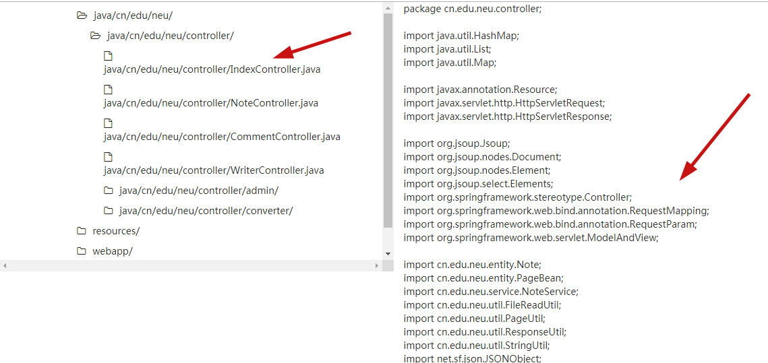Click the 'import org.jsoup.nodes.Document;' line
The height and width of the screenshot is (363, 768).
pos(483,157)
